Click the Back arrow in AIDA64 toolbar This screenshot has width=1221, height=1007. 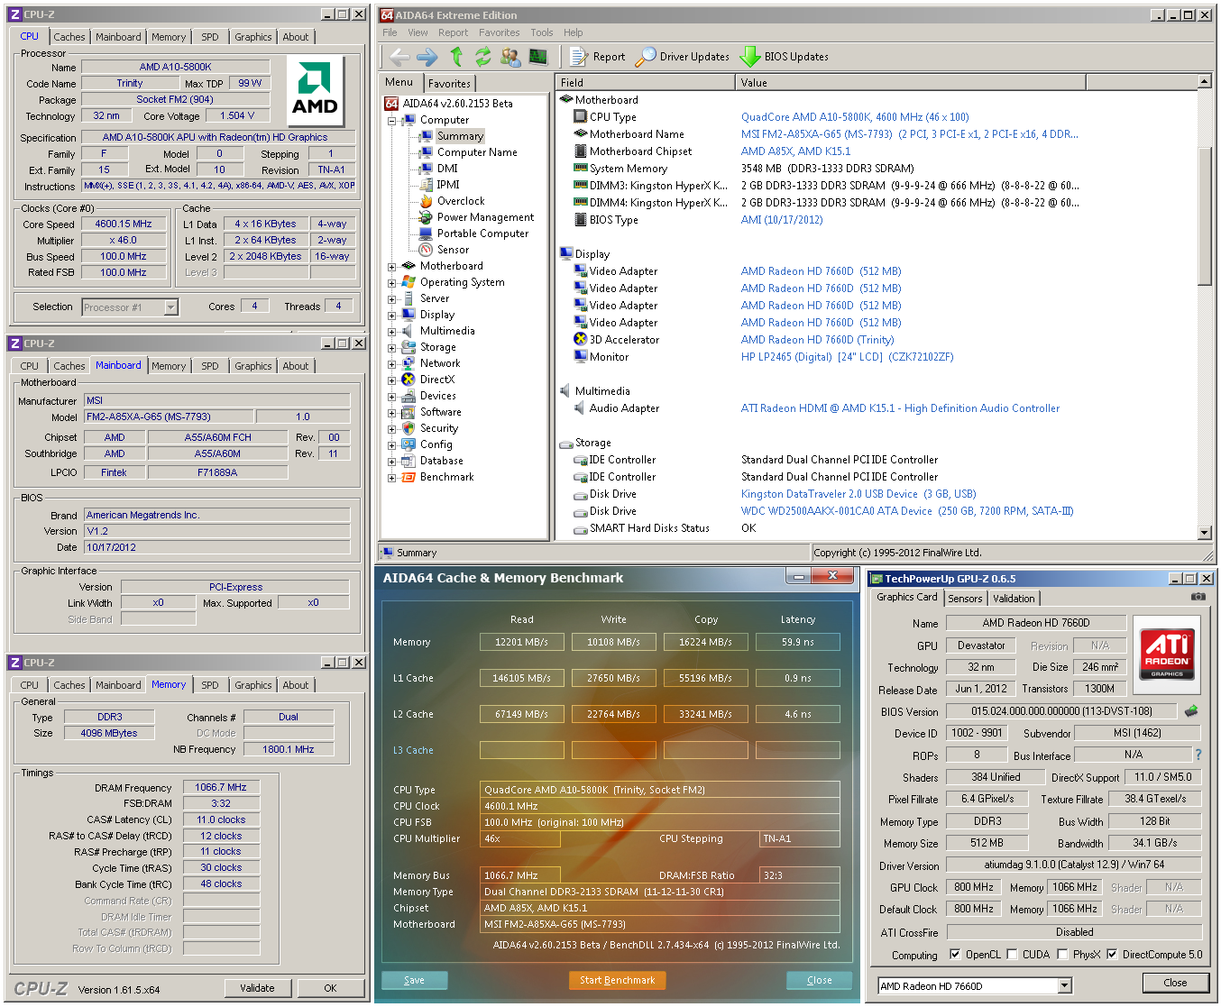399,57
